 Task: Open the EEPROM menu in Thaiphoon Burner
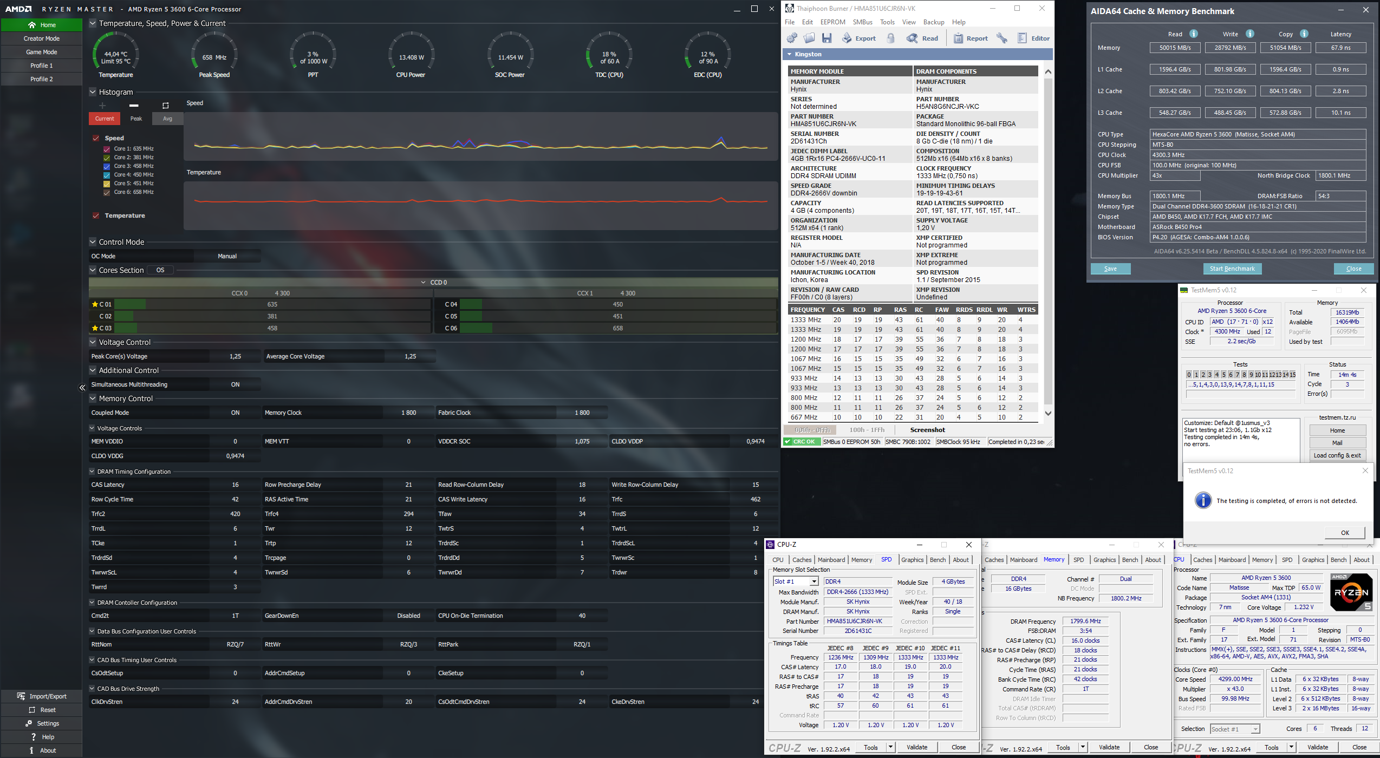[832, 22]
